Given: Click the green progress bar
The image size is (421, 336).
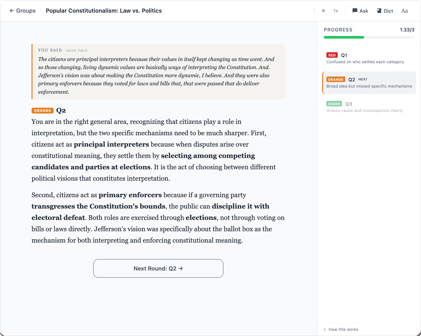Looking at the screenshot, I should 344,37.
